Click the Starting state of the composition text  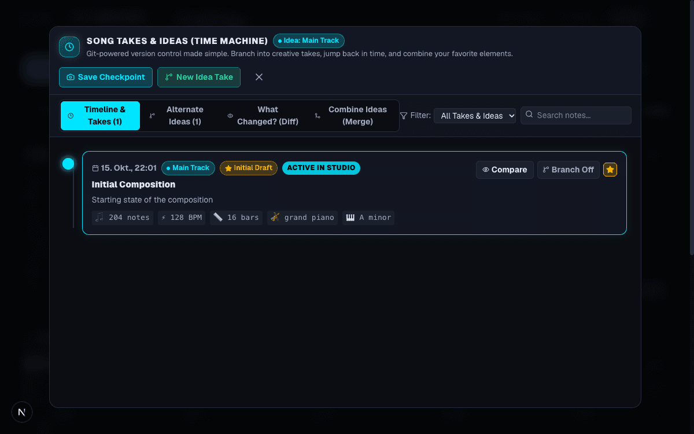click(152, 200)
